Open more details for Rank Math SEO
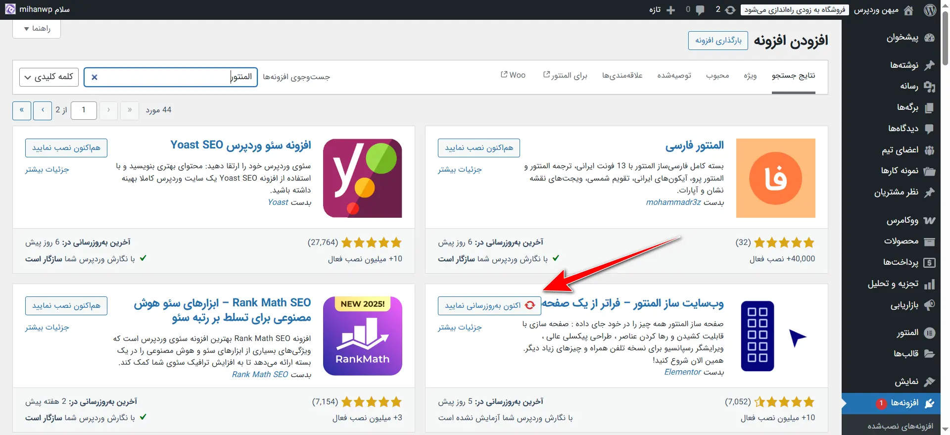The width and height of the screenshot is (950, 435). point(47,328)
